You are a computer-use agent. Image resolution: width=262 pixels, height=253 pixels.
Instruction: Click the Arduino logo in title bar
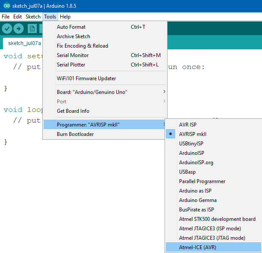coord(7,6)
